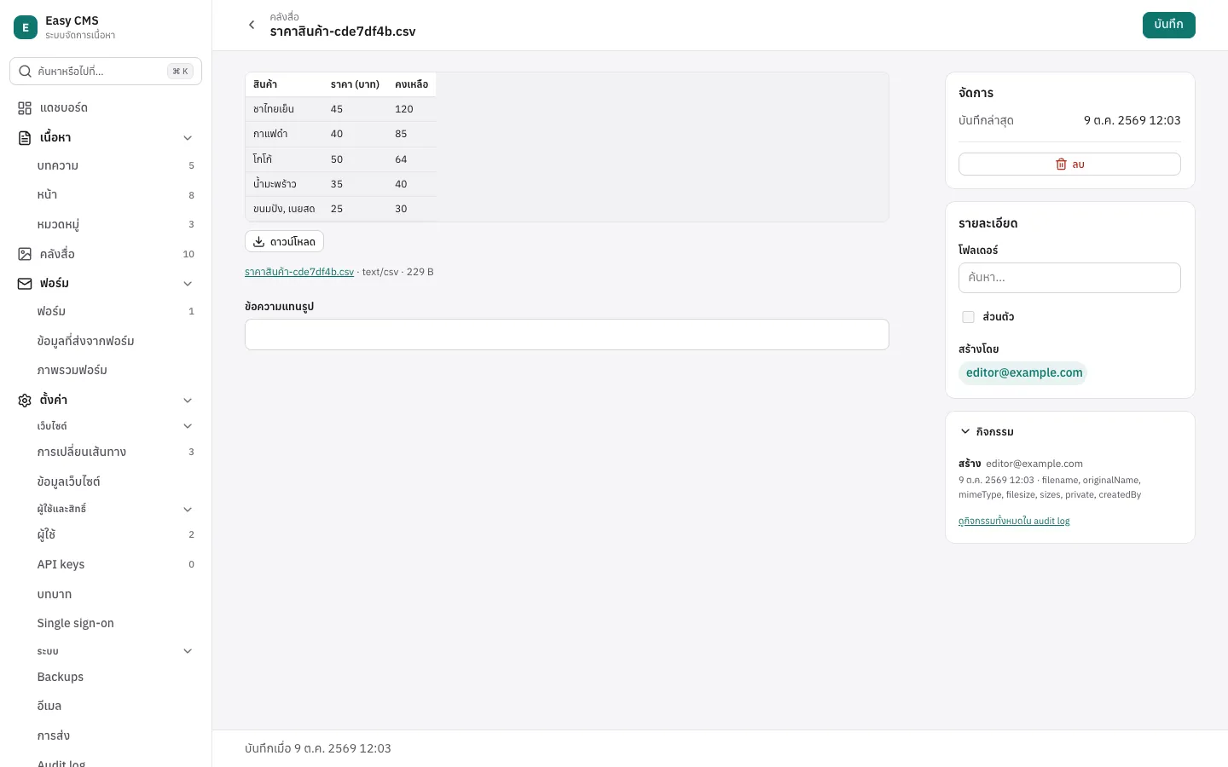The image size is (1228, 767).
Task: Click the search magnifier icon in sidebar
Action: point(26,72)
